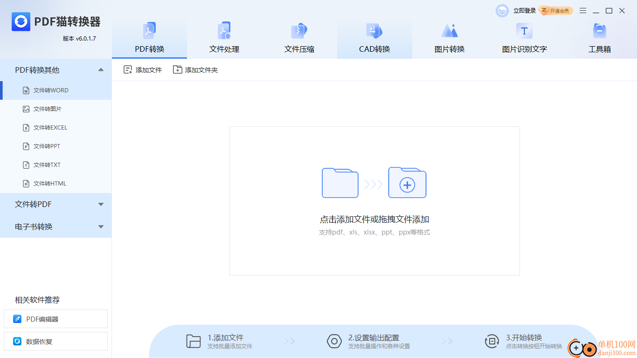Open the 工具箱 tab label

click(599, 49)
